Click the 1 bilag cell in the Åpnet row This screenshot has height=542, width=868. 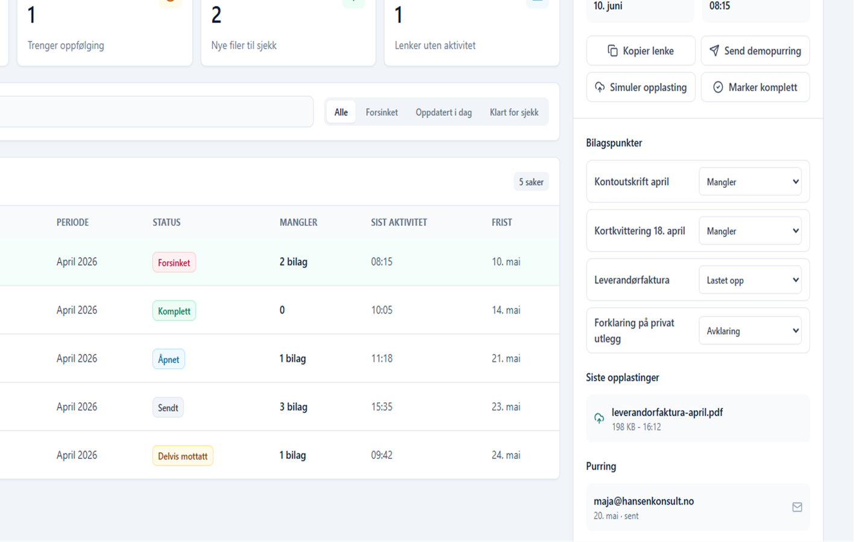[x=293, y=358]
